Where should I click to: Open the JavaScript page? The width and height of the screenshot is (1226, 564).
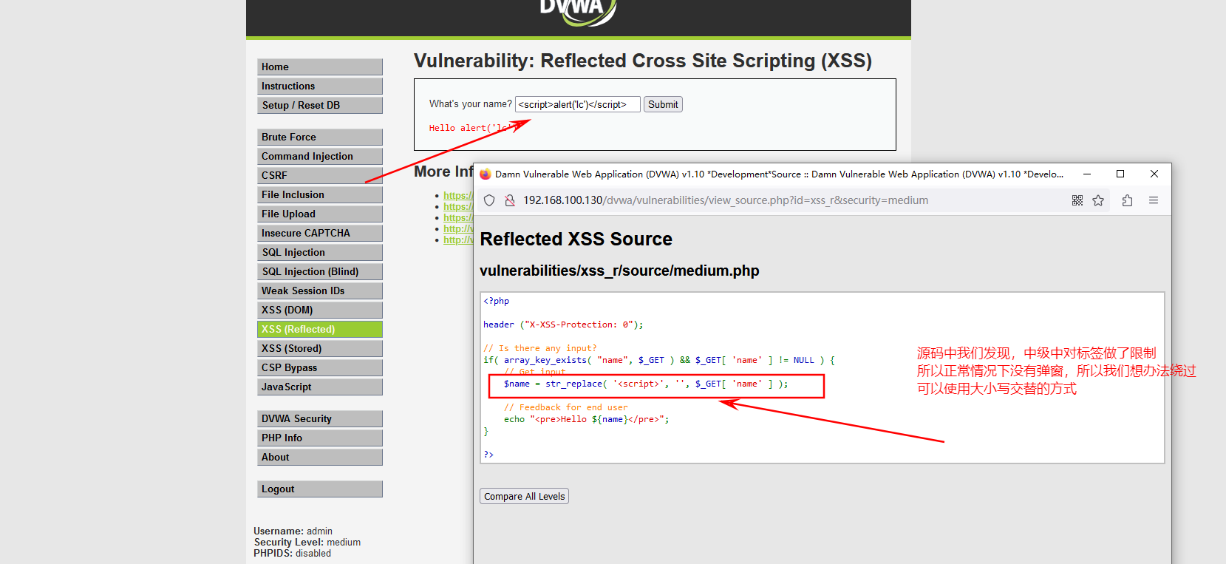tap(320, 387)
